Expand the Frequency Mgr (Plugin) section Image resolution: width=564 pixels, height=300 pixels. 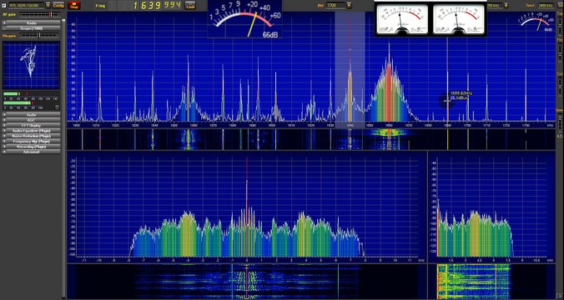32,141
